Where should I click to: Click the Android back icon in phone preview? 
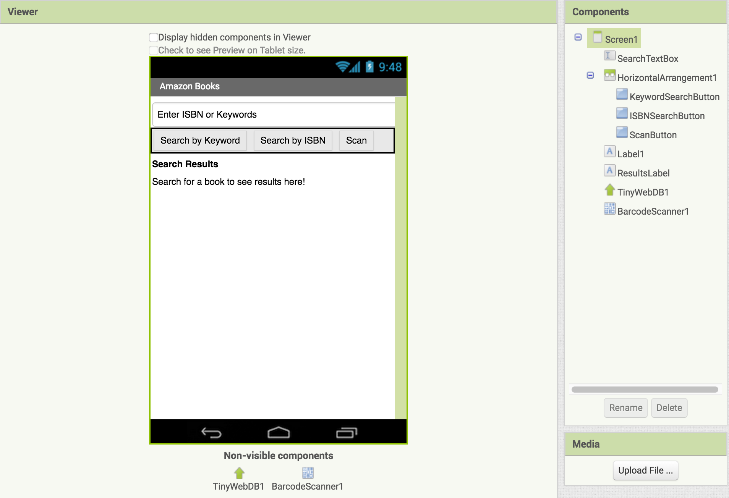211,432
